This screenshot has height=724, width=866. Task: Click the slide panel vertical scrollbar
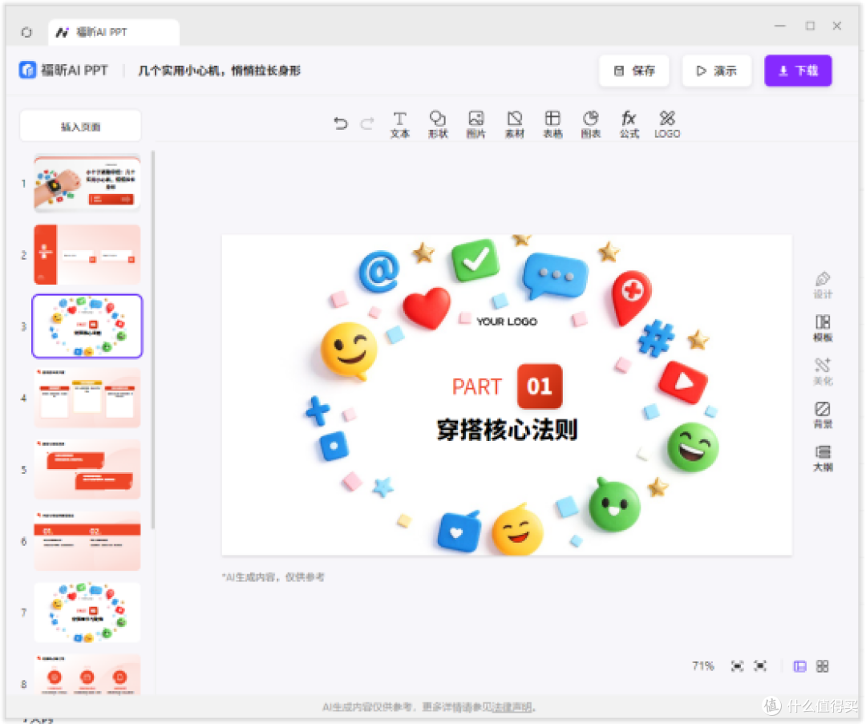point(152,340)
